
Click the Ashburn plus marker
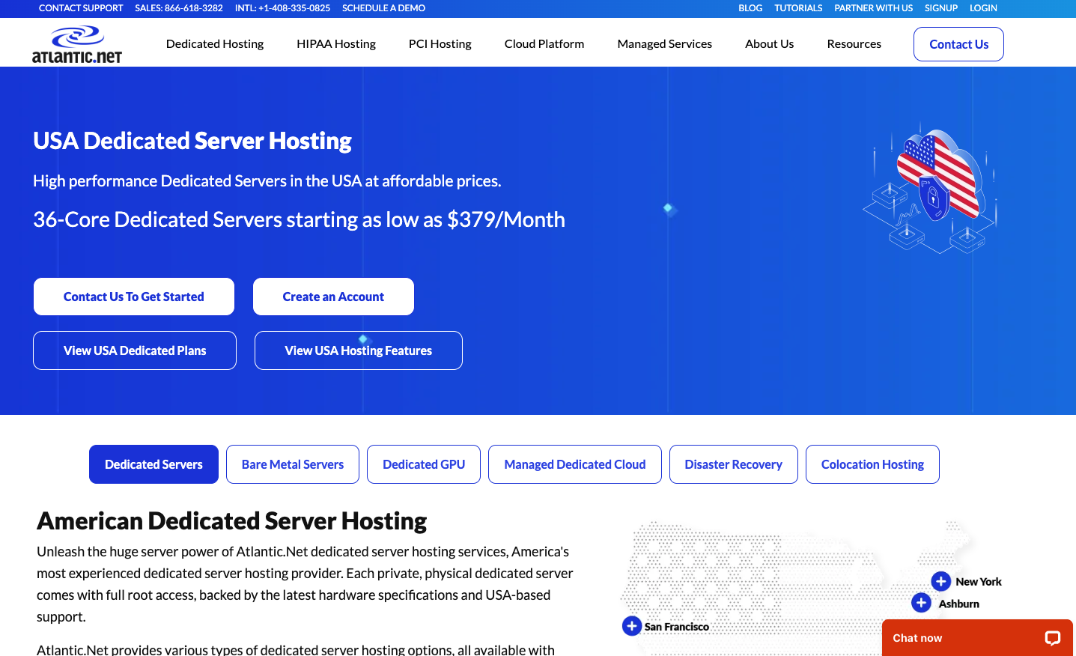click(922, 602)
